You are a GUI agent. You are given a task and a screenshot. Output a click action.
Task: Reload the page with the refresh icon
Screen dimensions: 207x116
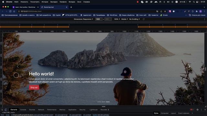(10, 12)
